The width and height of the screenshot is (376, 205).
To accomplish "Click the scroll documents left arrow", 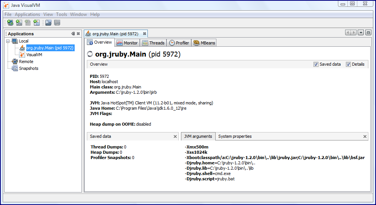I will tap(348, 33).
